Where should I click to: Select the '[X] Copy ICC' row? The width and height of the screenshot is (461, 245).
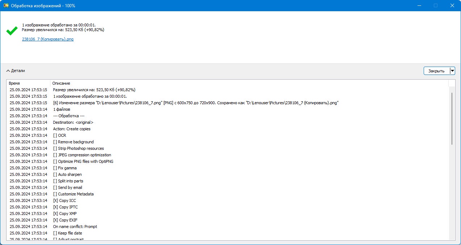click(228, 200)
